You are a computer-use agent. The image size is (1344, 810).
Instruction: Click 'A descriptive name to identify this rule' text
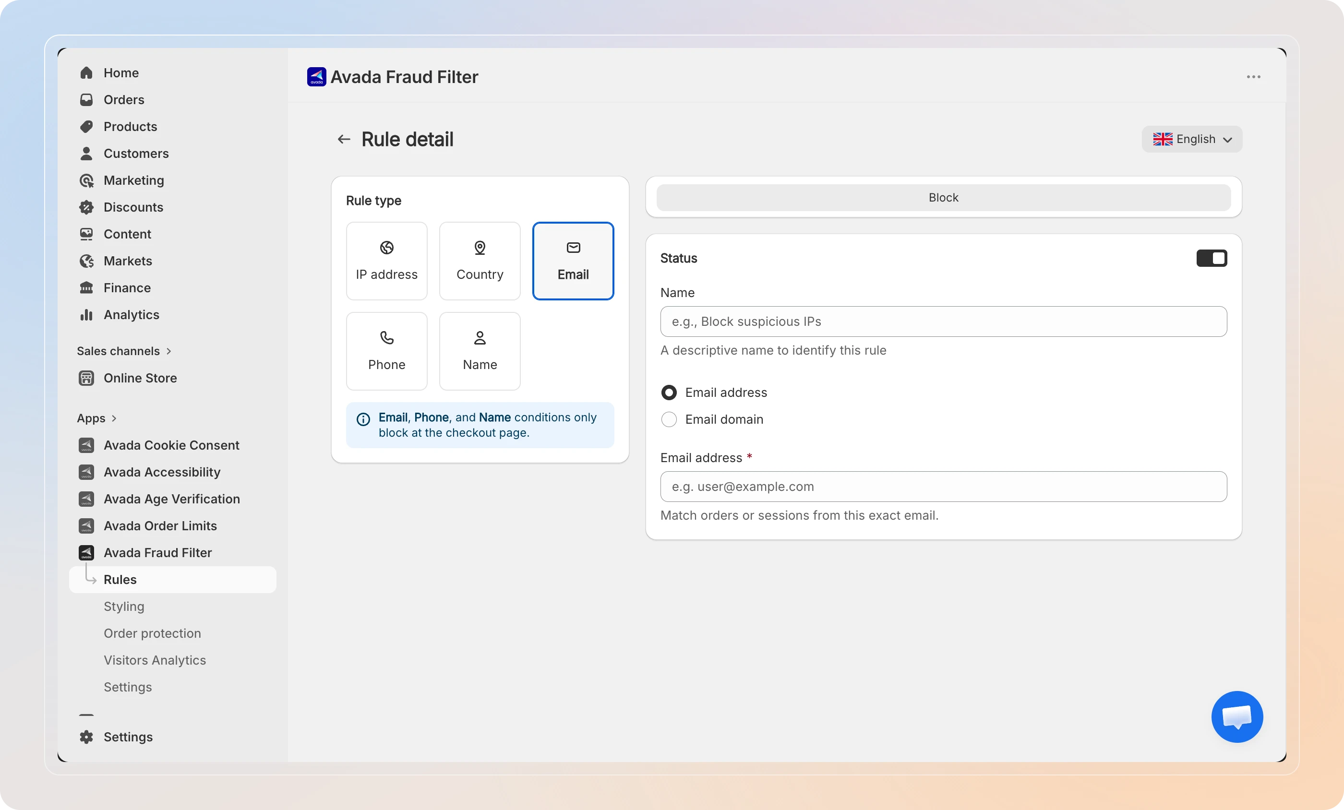point(773,350)
